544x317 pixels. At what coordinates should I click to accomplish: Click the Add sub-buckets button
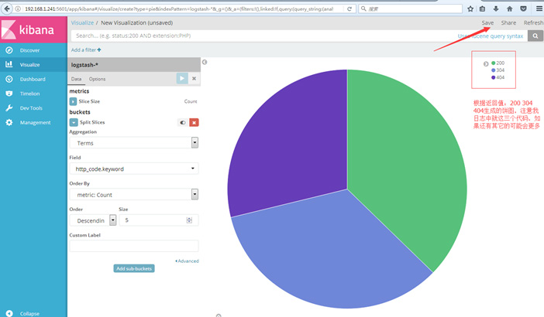(133, 268)
